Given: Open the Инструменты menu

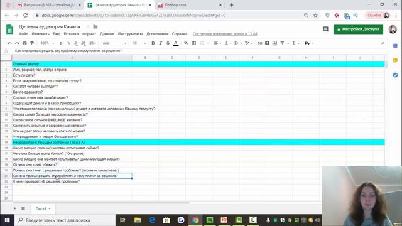Looking at the screenshot, I should (130, 33).
